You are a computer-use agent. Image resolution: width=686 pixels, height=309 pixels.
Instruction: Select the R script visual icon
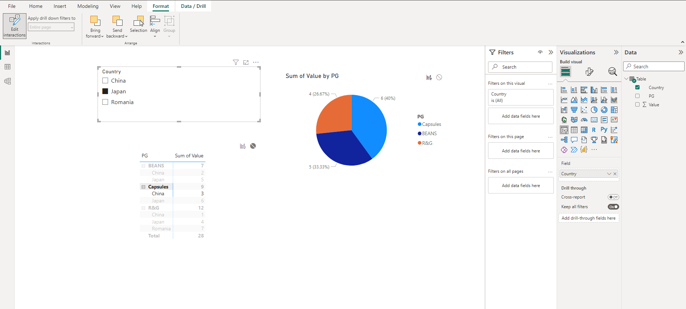tap(594, 130)
